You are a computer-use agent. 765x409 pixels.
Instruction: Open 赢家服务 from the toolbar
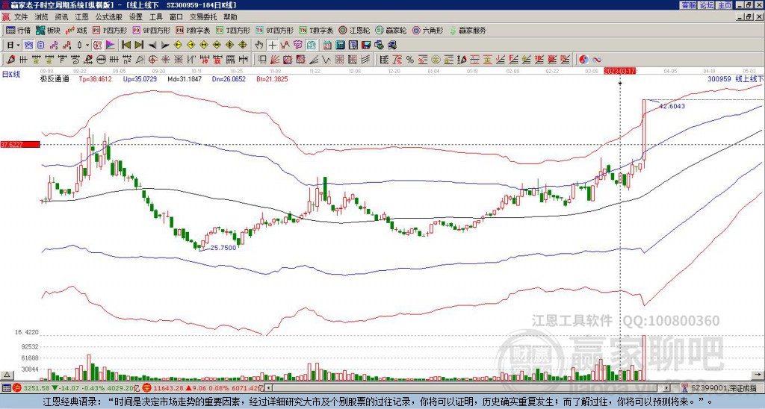468,30
